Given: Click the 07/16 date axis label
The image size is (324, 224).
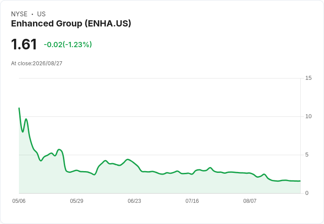Looking at the screenshot, I should coord(192,201).
